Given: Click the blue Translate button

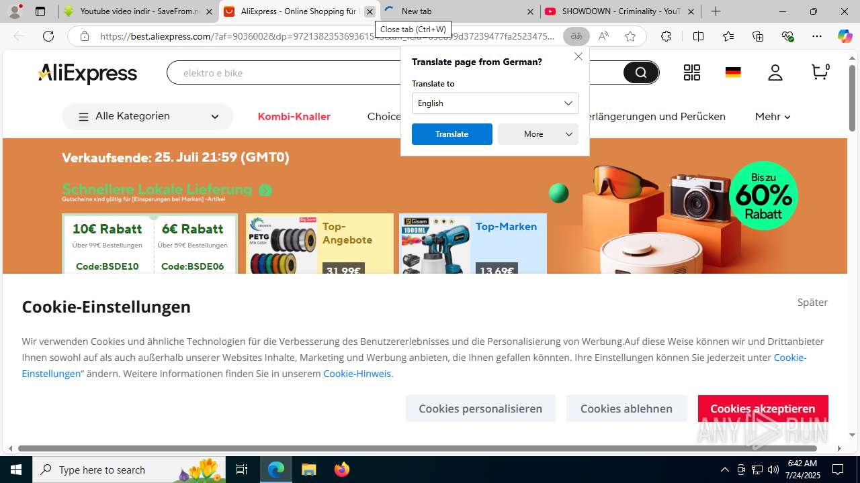Looking at the screenshot, I should (452, 134).
